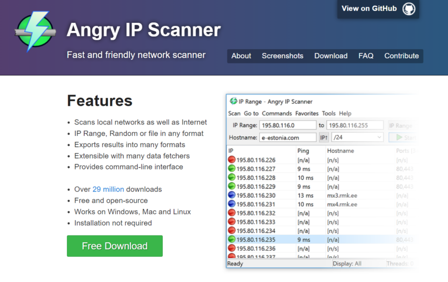Click the scanner window title icon
This screenshot has width=448, height=282.
[234, 101]
